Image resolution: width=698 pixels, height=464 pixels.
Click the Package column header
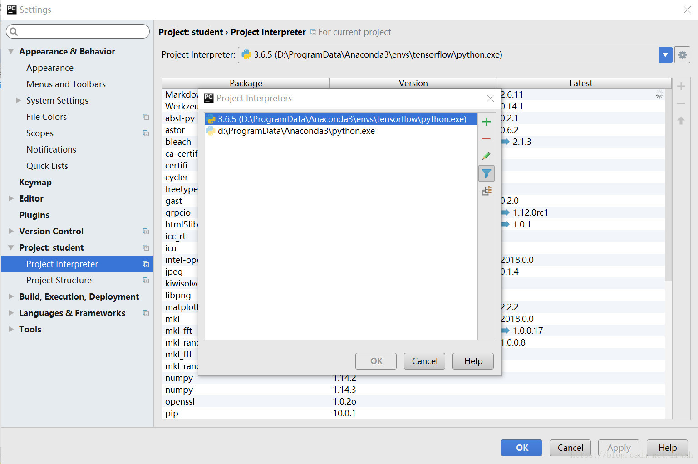click(246, 83)
